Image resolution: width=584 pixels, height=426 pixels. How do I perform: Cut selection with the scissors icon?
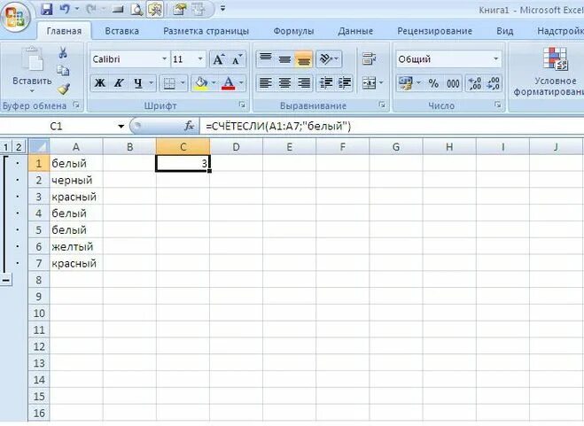(x=63, y=52)
